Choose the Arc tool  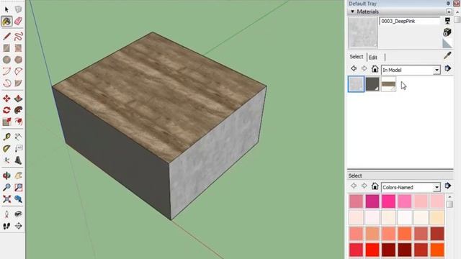click(x=6, y=71)
